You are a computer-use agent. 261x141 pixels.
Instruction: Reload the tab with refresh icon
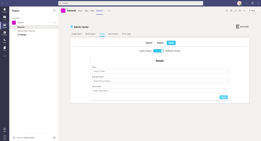click(x=240, y=11)
